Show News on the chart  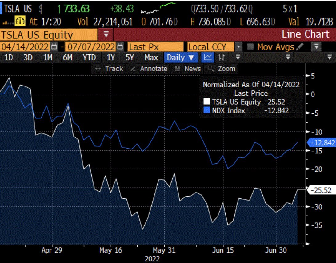click(188, 69)
